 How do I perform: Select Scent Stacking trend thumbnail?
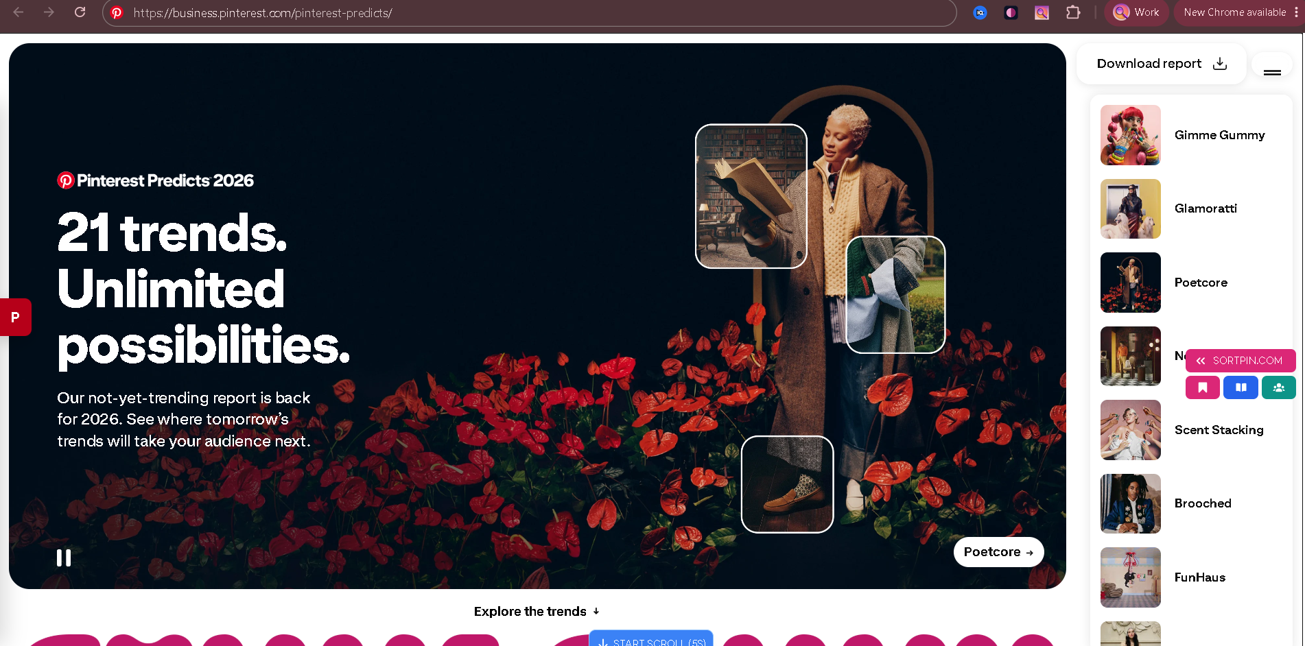(1131, 430)
